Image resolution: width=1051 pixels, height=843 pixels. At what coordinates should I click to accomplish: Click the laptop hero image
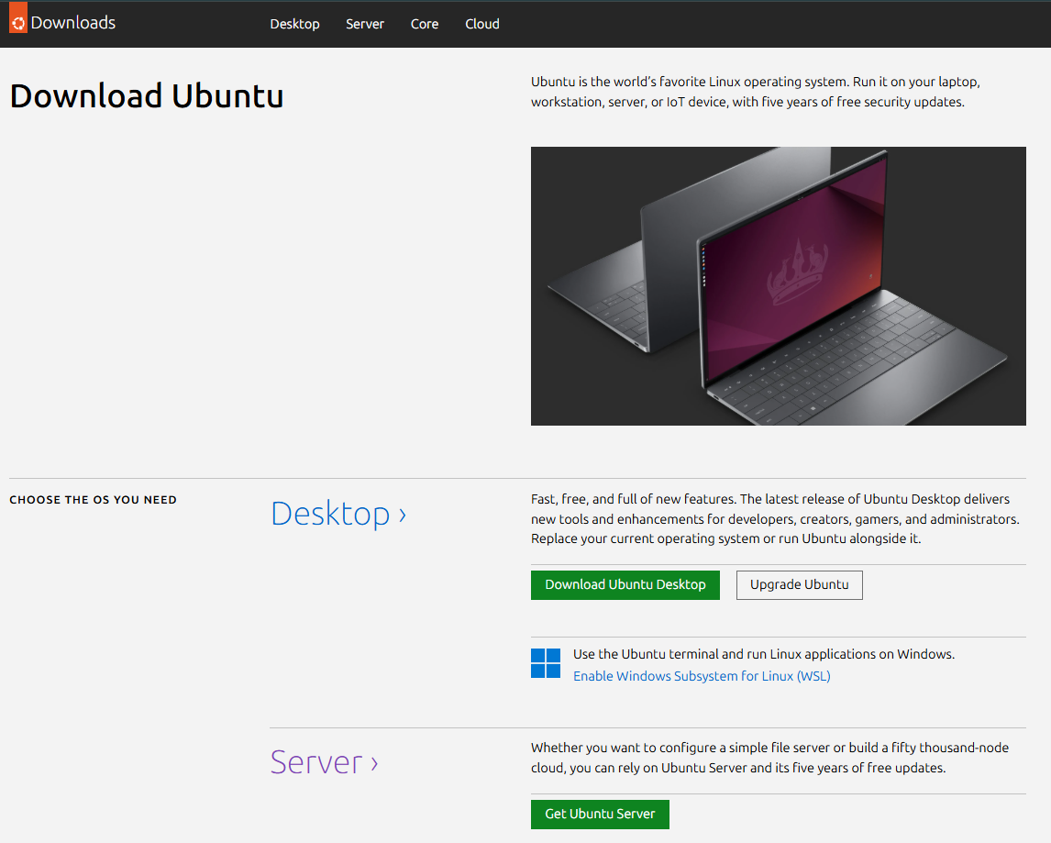click(778, 285)
